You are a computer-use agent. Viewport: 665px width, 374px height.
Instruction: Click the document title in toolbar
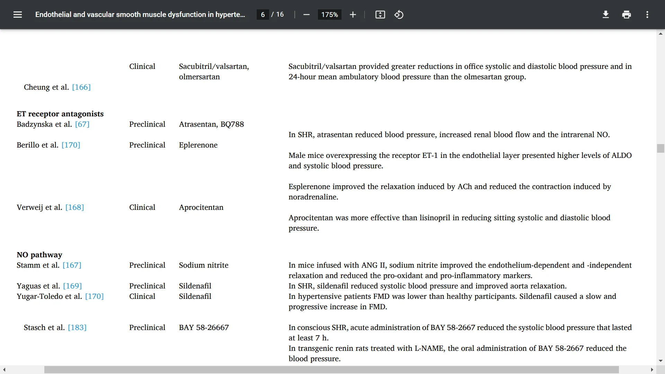point(140,15)
